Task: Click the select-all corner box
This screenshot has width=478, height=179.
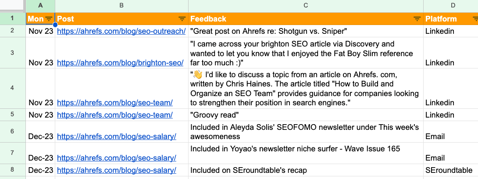Action: 12,6
